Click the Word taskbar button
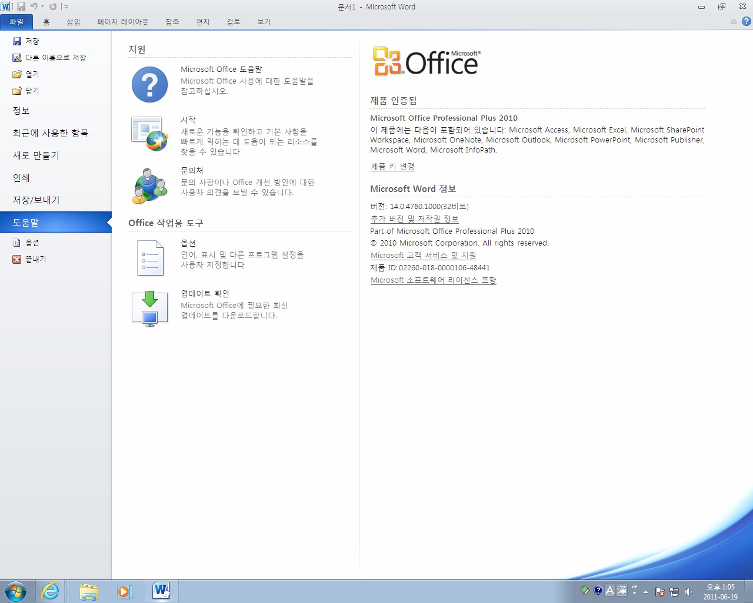This screenshot has width=753, height=603. [x=161, y=591]
